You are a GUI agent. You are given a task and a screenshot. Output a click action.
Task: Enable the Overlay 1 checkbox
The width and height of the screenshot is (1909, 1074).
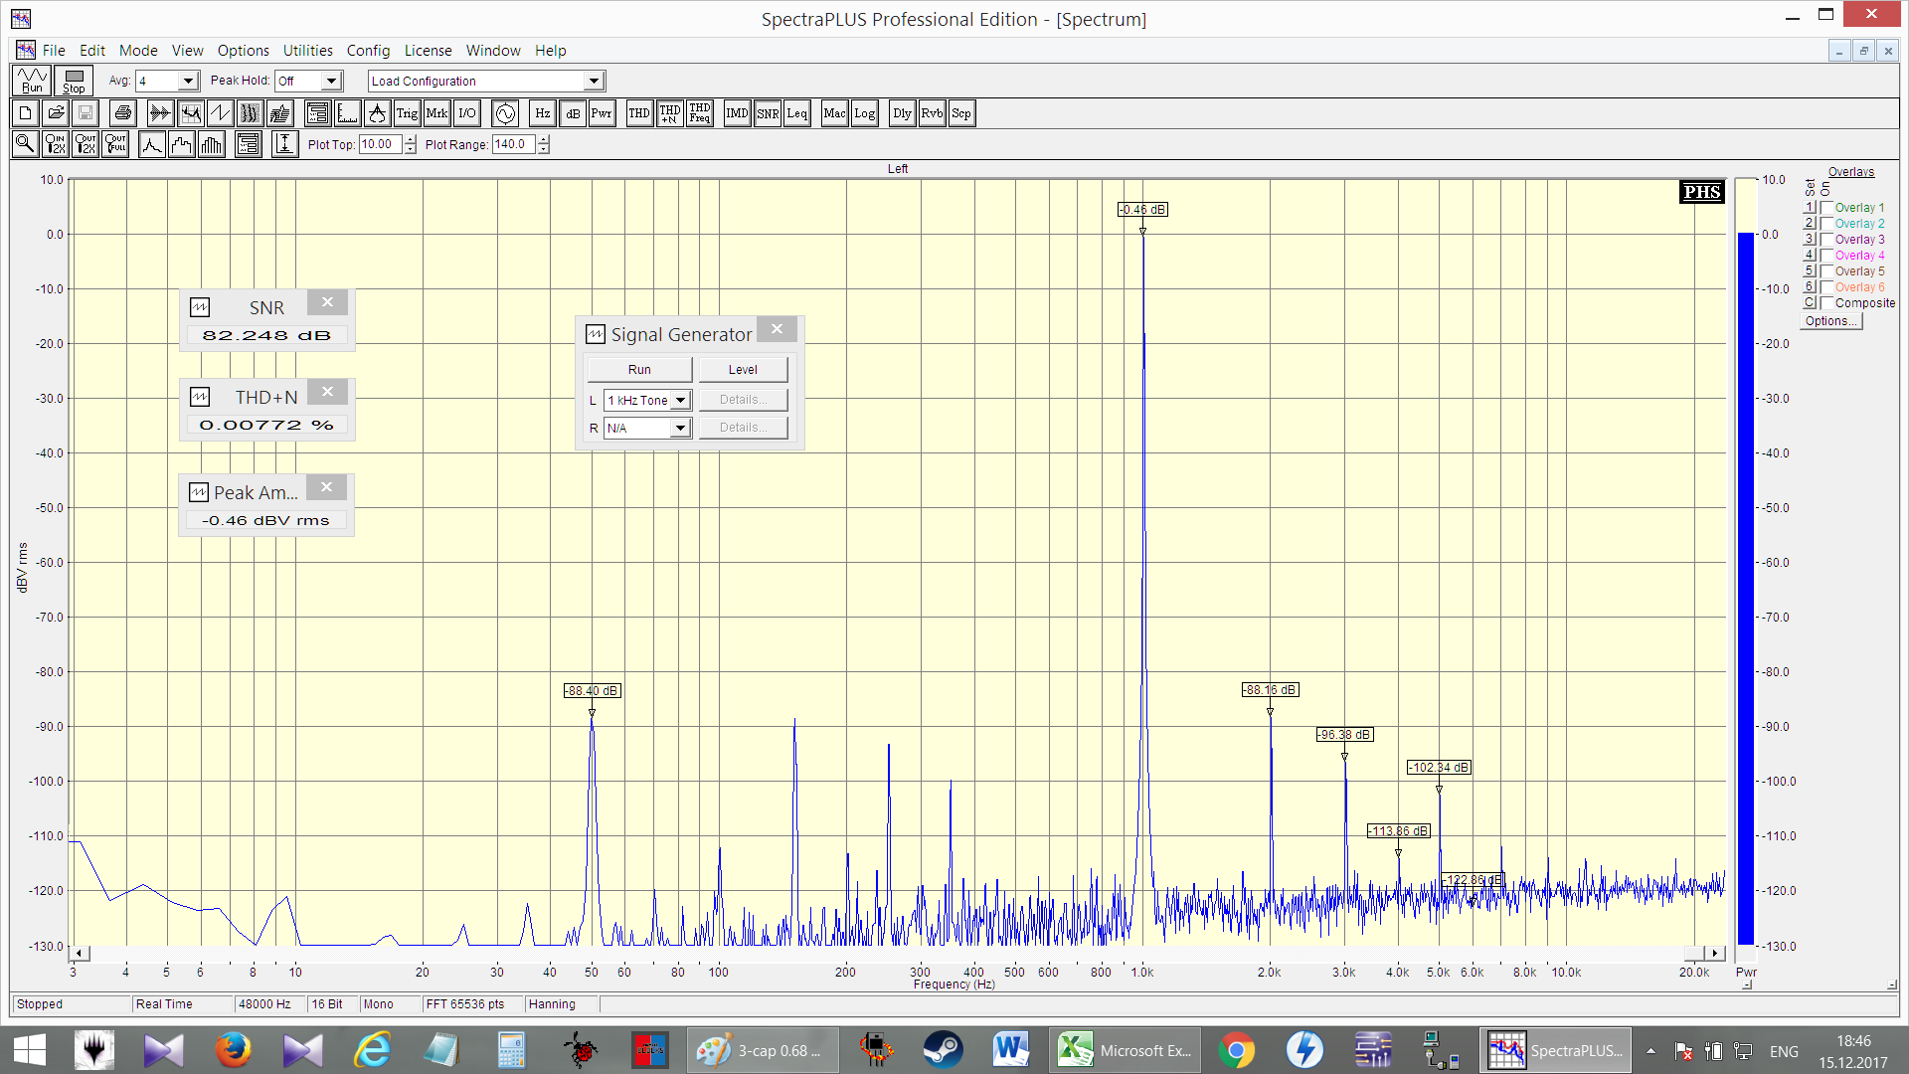1827,208
